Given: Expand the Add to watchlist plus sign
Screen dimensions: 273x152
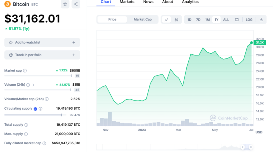Looking at the screenshot, I should click(74, 42).
